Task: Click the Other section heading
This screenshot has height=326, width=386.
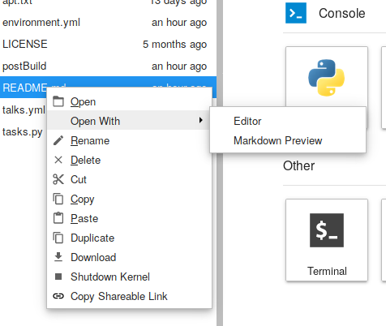Action: (298, 165)
